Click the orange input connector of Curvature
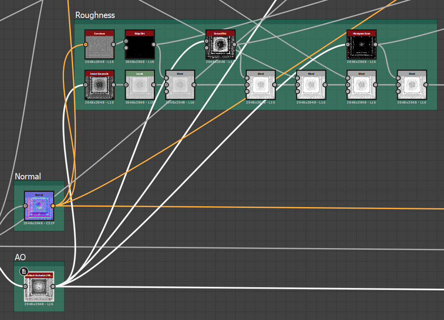 86,45
